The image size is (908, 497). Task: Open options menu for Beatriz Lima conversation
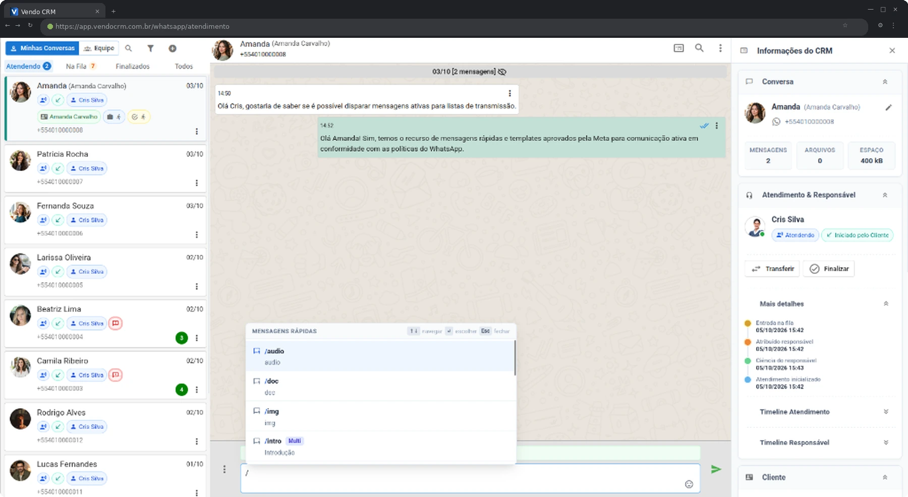[x=197, y=338]
